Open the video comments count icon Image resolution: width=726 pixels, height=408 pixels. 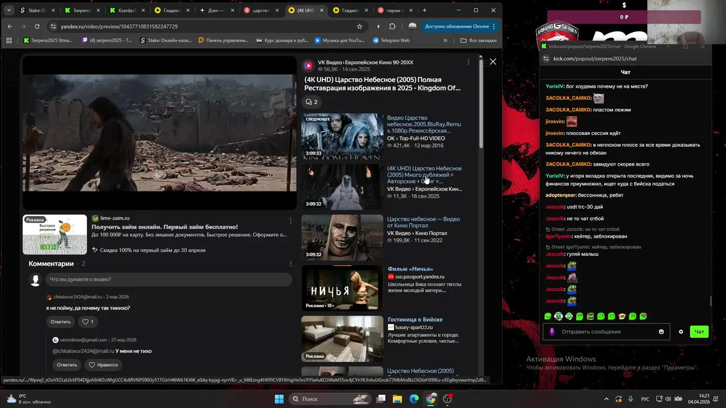(311, 102)
